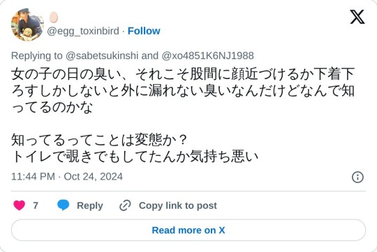The image size is (377, 252).
Task: Like the post with the heart icon
Action: pyautogui.click(x=20, y=205)
